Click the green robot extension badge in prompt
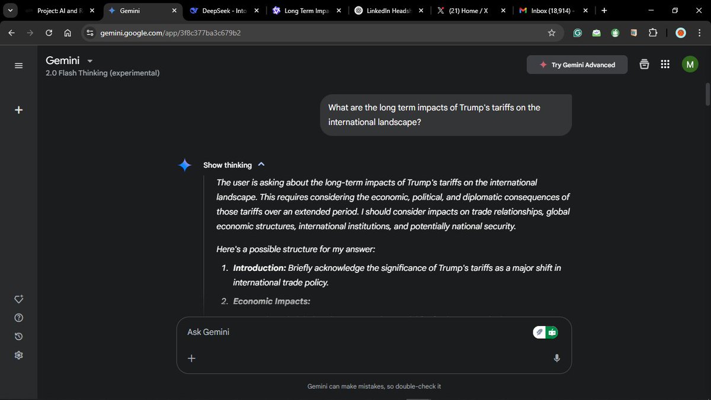711x400 pixels. pos(552,332)
